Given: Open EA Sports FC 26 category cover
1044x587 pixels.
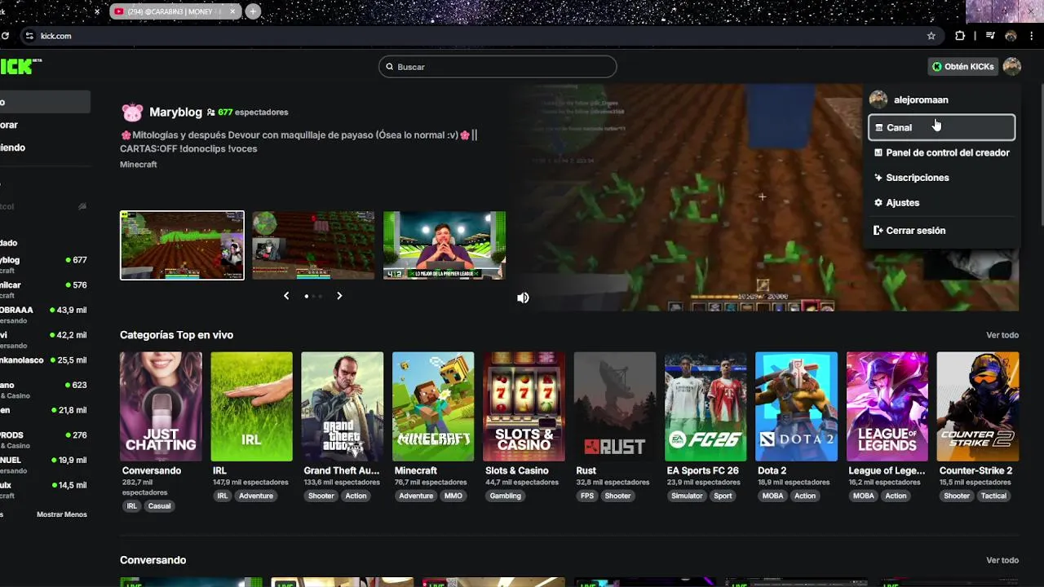Looking at the screenshot, I should tap(706, 407).
